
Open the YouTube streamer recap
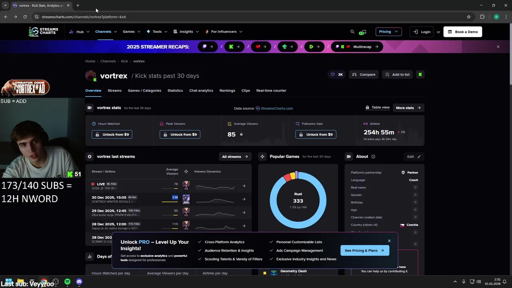(x=261, y=47)
